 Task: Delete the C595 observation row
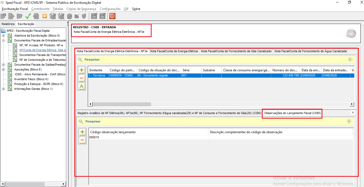click(82, 140)
